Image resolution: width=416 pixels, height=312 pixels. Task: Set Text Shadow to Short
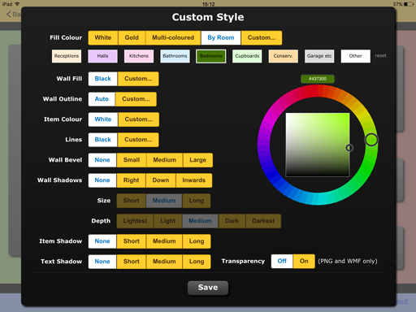(x=132, y=262)
